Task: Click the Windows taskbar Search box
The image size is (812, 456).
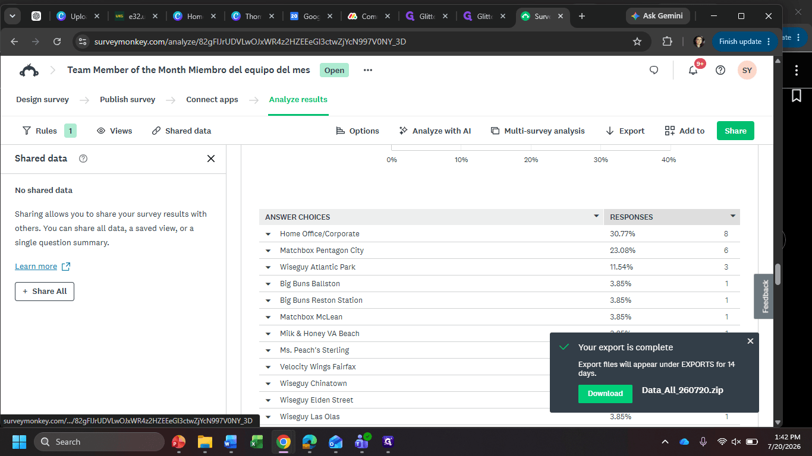Action: 99,442
